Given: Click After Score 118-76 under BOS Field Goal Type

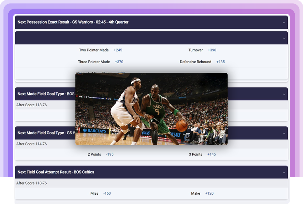Looking at the screenshot, I should 31,105.
